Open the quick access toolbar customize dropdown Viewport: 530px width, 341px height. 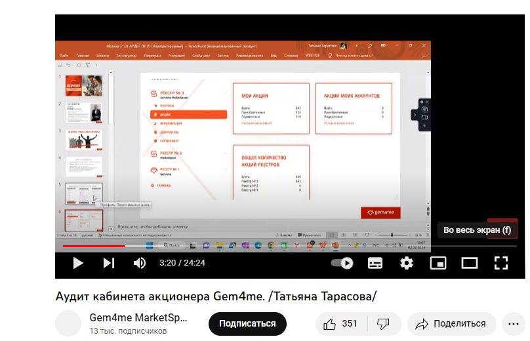tap(96, 65)
